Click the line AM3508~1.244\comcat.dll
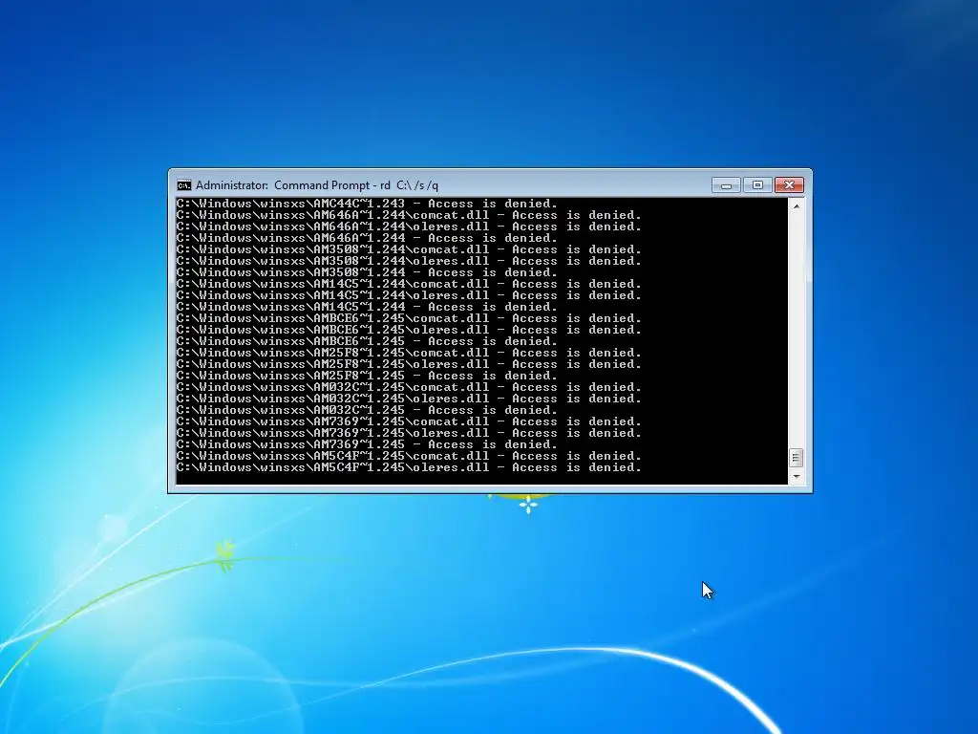This screenshot has width=978, height=734. click(x=409, y=249)
